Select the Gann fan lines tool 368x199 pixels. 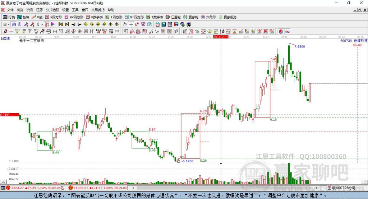click(132, 32)
